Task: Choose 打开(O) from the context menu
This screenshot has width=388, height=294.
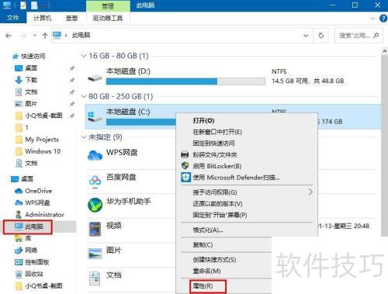Action: click(x=203, y=121)
